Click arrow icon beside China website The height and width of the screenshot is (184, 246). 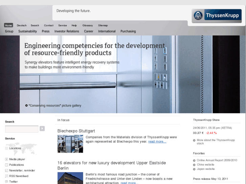tap(194, 165)
